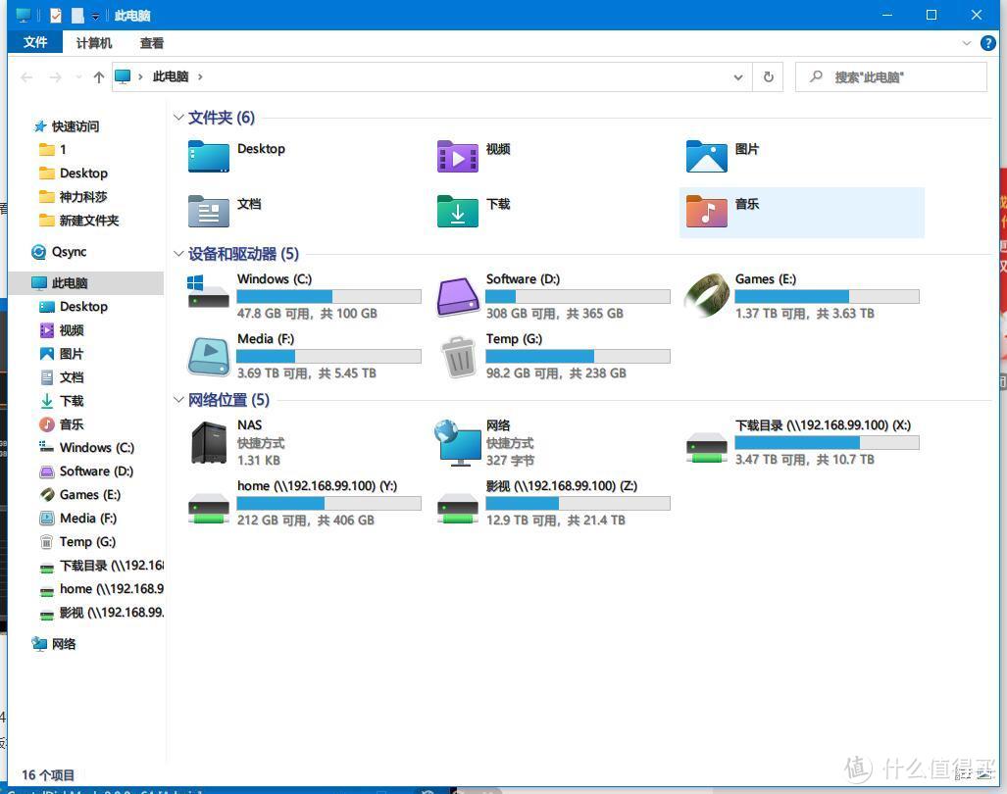Open the Media (F:) drive icon
Image resolution: width=1007 pixels, height=794 pixels.
click(208, 356)
